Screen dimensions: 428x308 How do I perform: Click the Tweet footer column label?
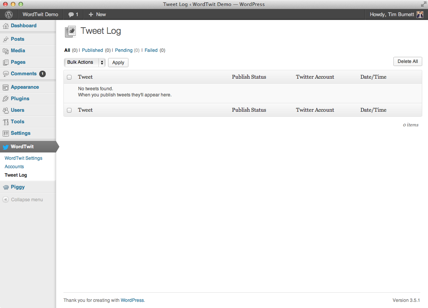(85, 110)
